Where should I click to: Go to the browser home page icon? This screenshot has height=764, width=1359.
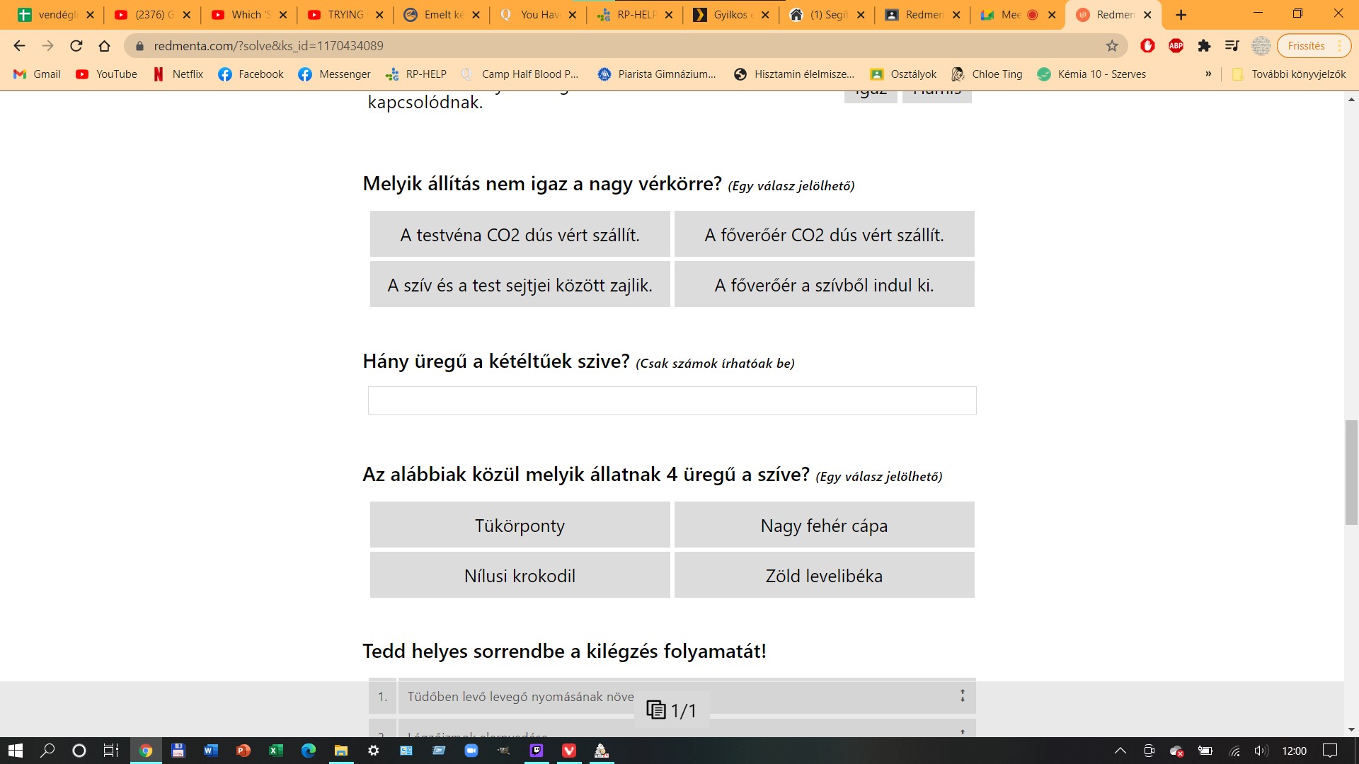pos(104,46)
